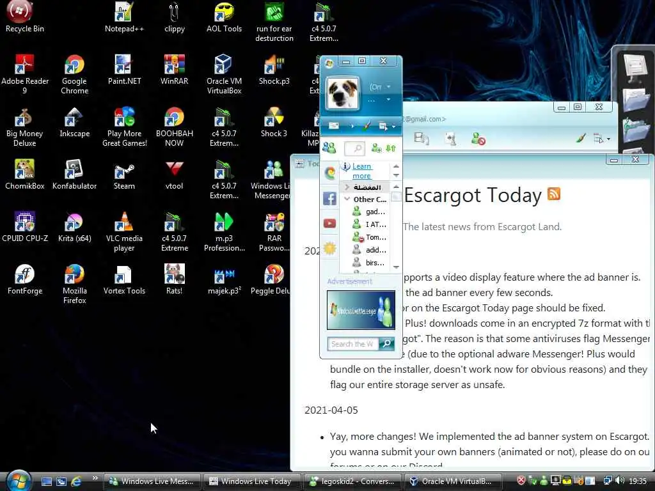The width and height of the screenshot is (655, 491).
Task: Select the Google Chrome desktop shortcut
Action: 74,74
